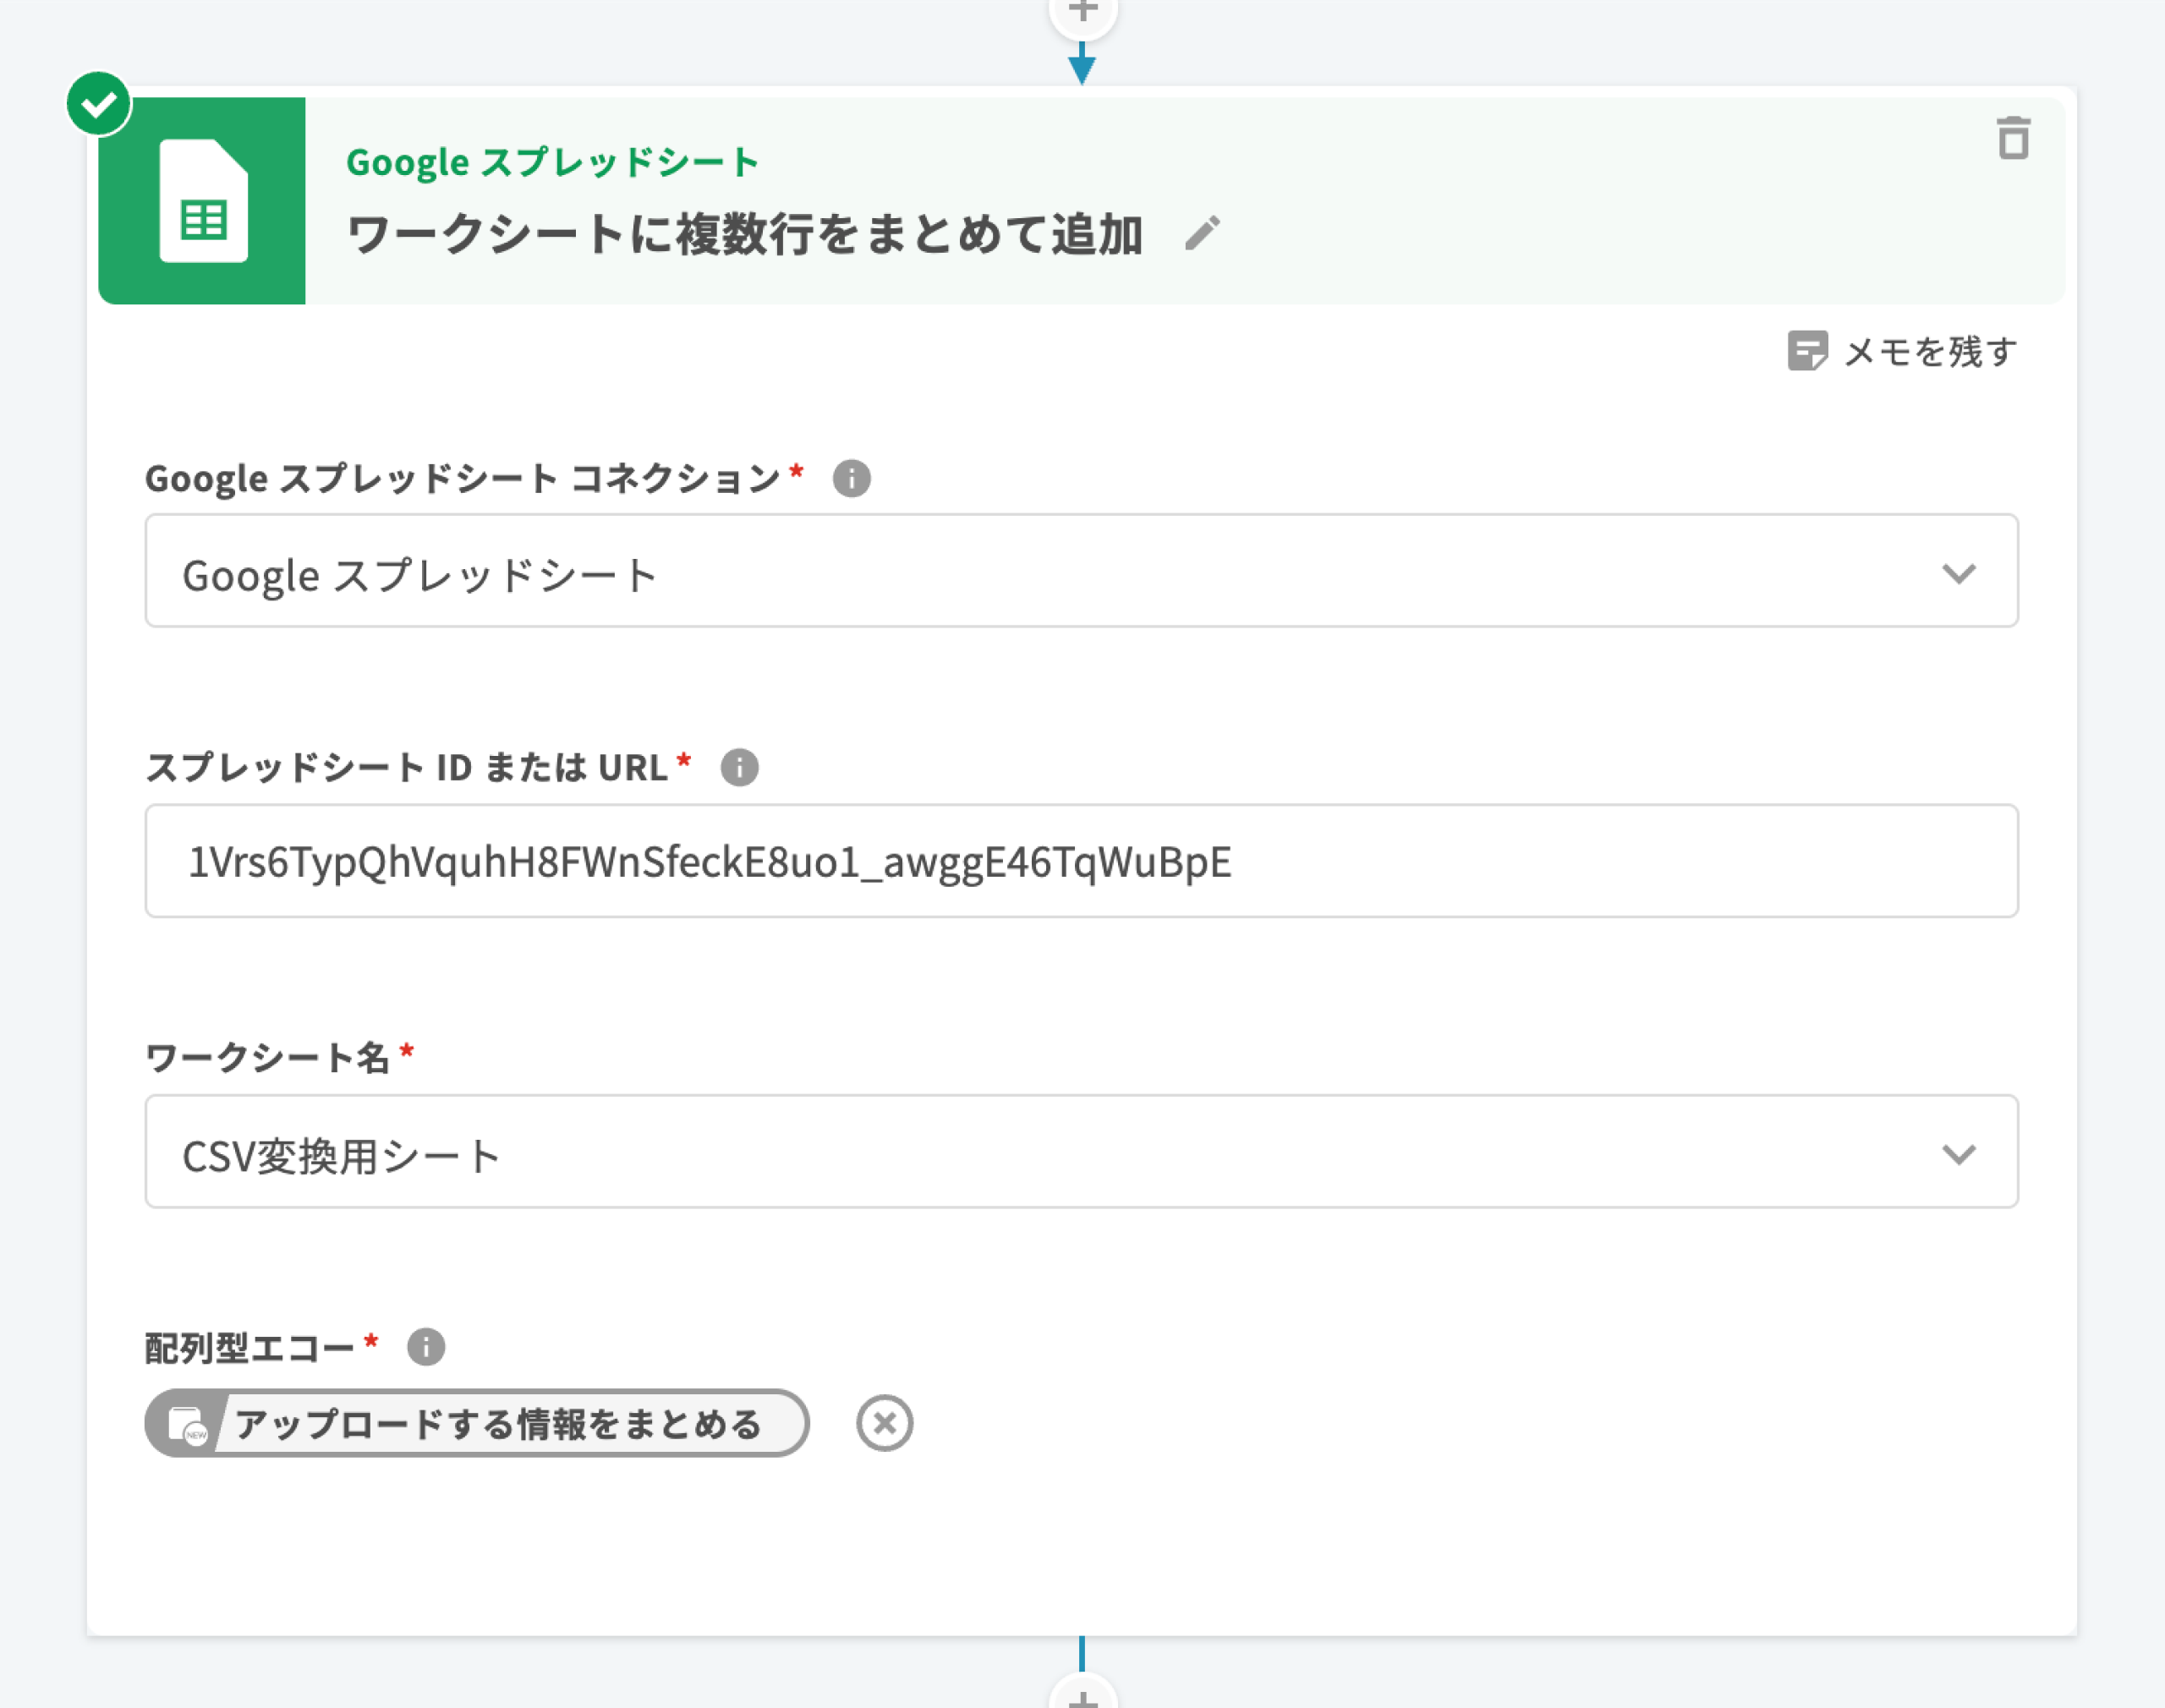Delete the step with the trash icon

pyautogui.click(x=2012, y=139)
